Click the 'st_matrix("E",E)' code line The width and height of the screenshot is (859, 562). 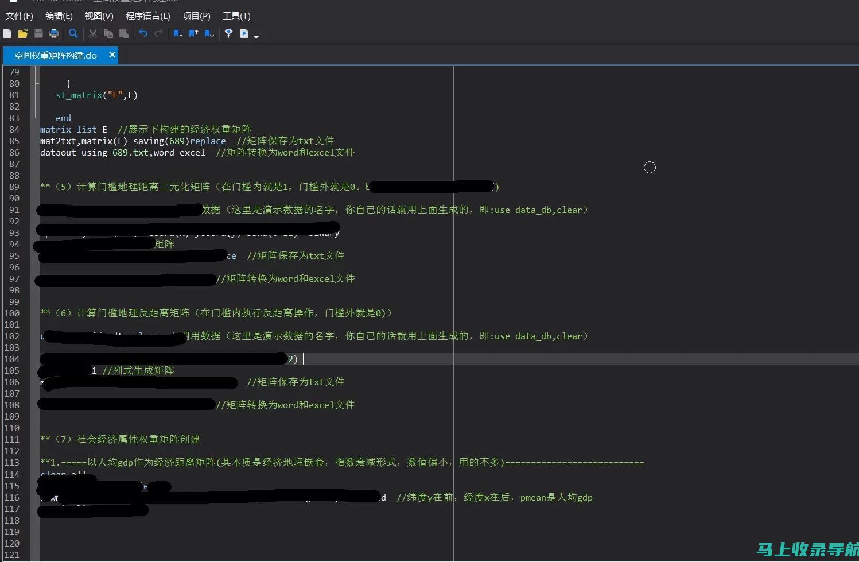96,95
